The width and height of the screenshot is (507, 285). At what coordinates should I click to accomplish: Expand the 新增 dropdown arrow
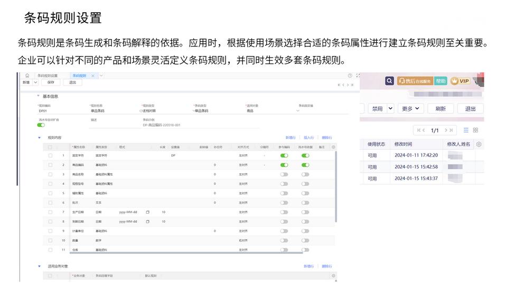click(x=35, y=82)
